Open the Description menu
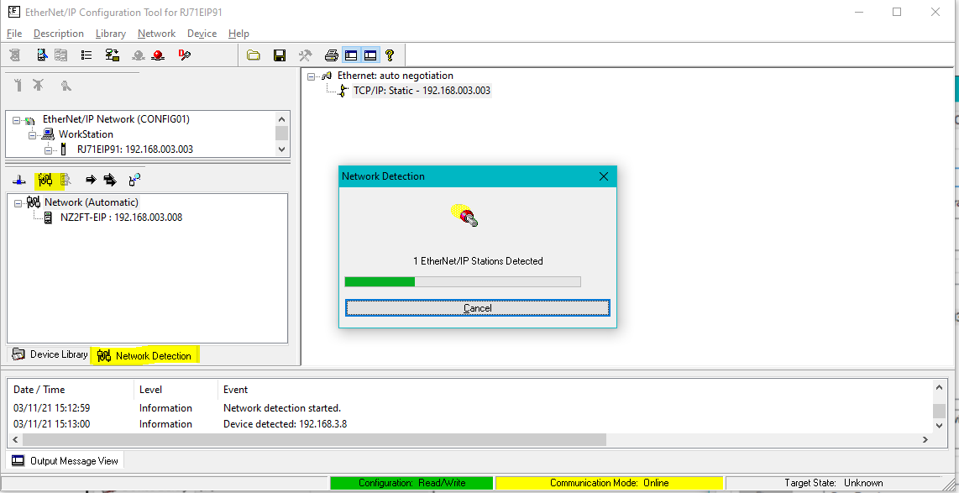This screenshot has width=959, height=493. coord(59,34)
